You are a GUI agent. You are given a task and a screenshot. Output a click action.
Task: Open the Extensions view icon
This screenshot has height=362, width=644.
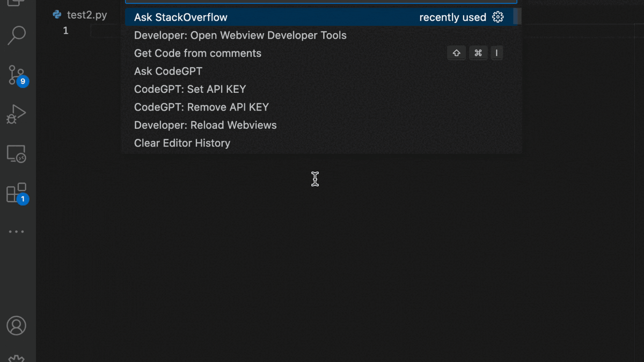pos(17,193)
